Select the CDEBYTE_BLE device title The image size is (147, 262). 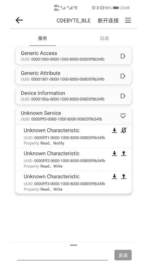click(x=74, y=20)
